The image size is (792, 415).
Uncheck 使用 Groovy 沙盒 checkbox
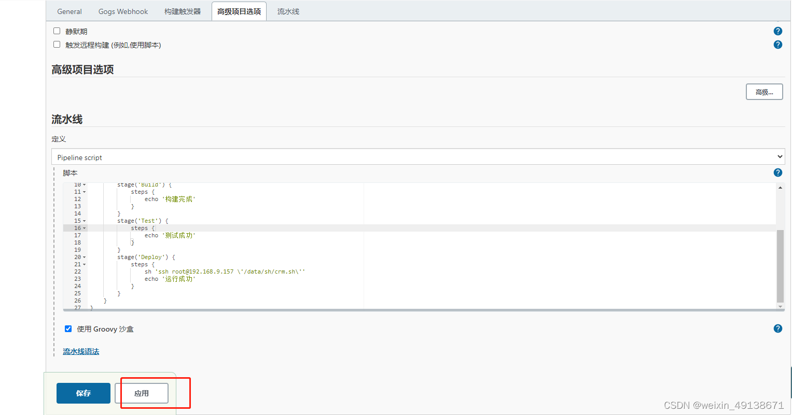68,329
